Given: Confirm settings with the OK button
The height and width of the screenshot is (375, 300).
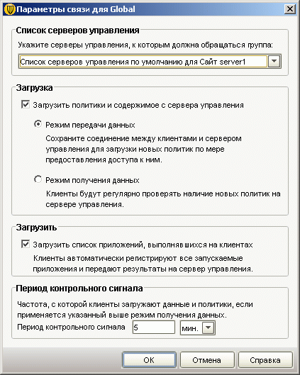Looking at the screenshot, I should tap(149, 360).
